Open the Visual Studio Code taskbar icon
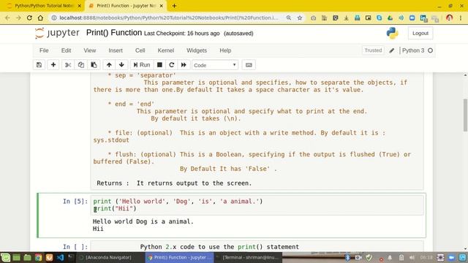 tap(60, 257)
